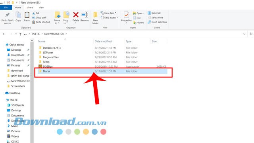Open 3D Objects under This PC
254x143 pixels.
click(17, 105)
